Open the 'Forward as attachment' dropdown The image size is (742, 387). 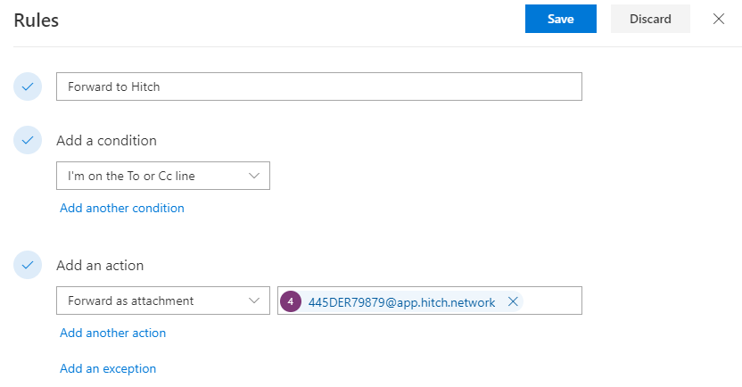pyautogui.click(x=152, y=301)
